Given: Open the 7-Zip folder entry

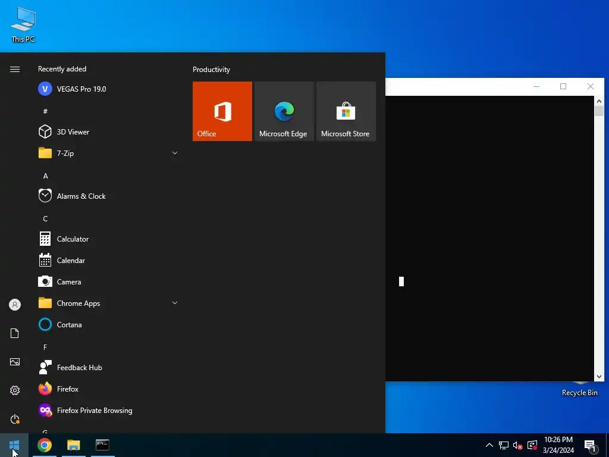Looking at the screenshot, I should tap(108, 153).
